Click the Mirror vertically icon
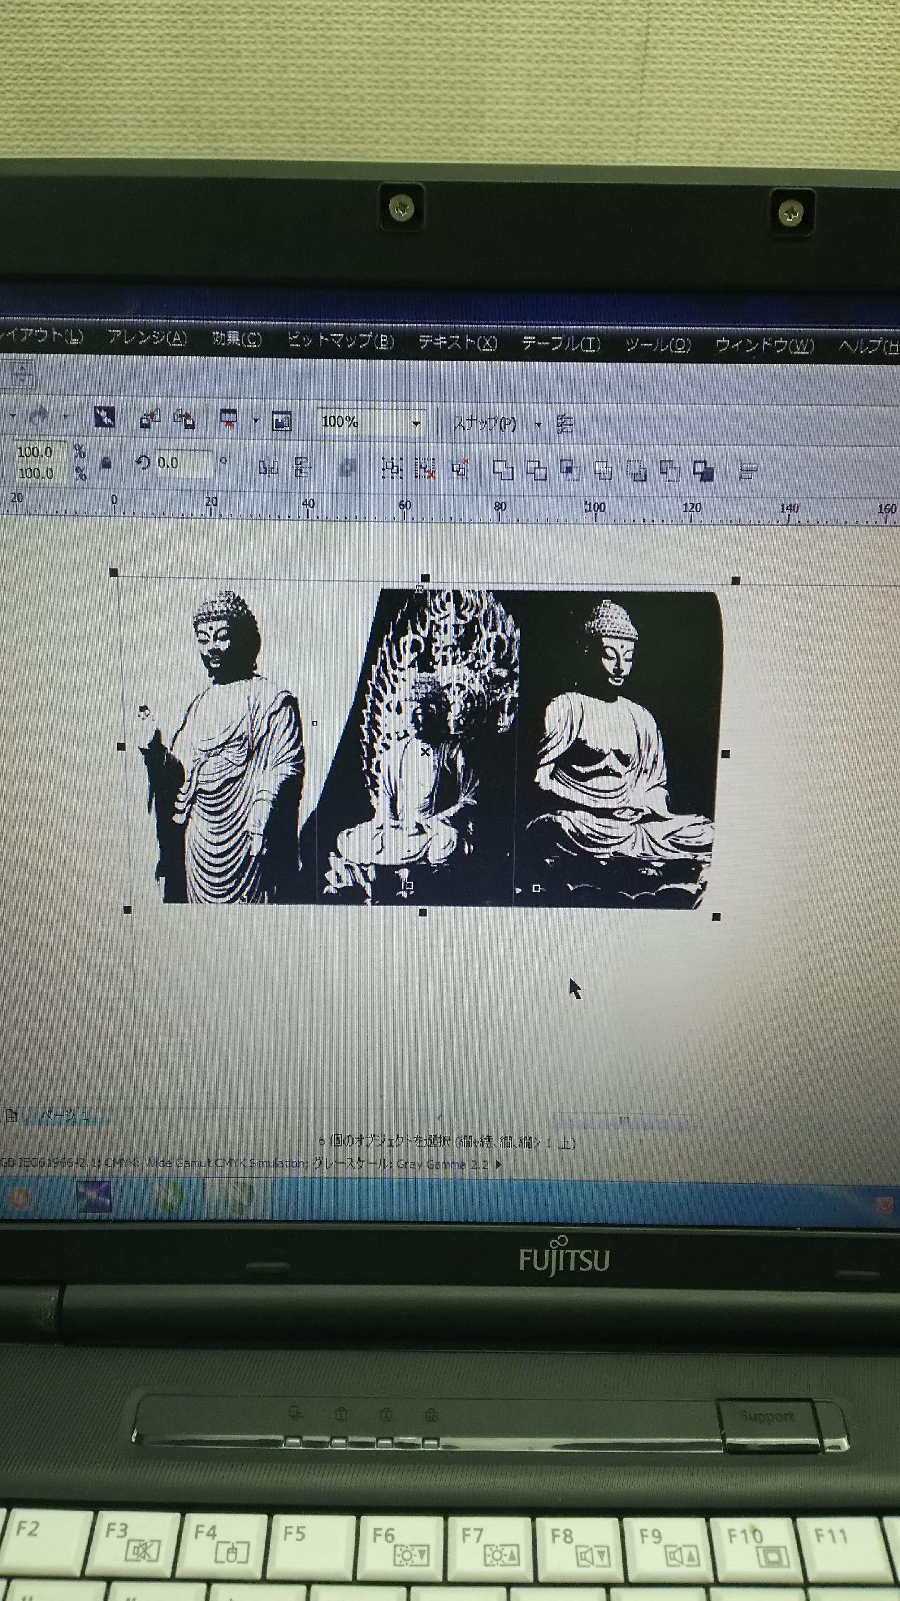 click(x=302, y=467)
